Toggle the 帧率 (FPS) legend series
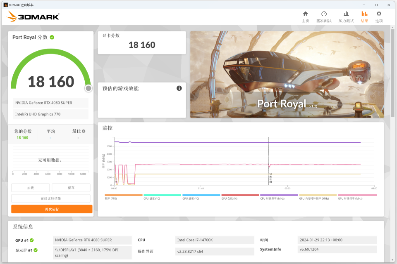Image resolution: width=397 pixels, height=264 pixels. click(110, 198)
